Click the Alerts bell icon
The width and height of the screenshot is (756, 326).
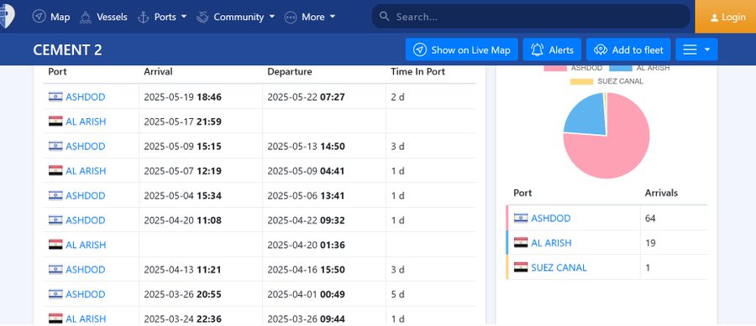point(537,49)
